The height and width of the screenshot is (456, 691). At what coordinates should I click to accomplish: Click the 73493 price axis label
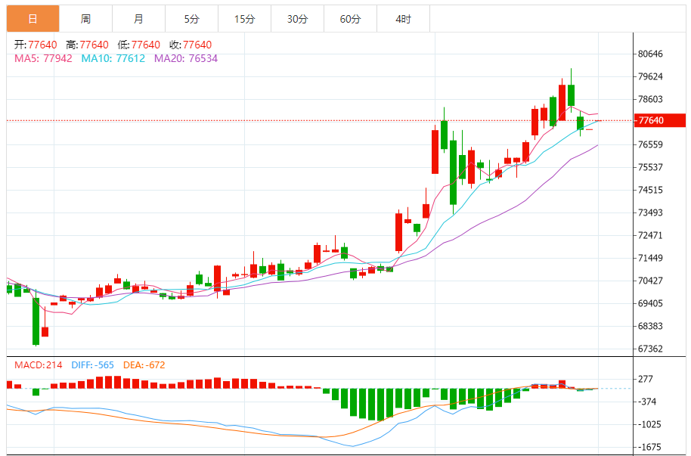click(650, 212)
